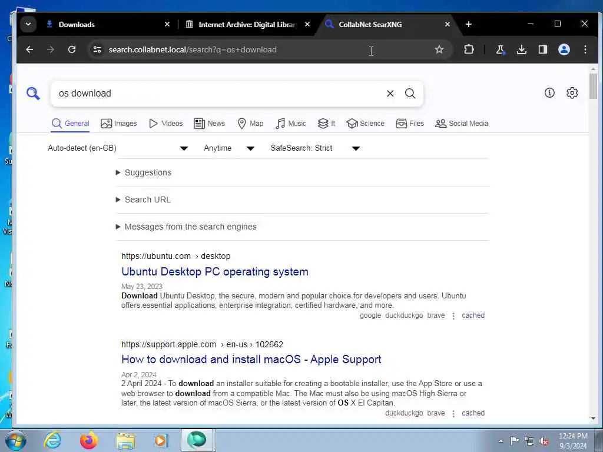
Task: Expand the Search URL section
Action: pos(147,200)
